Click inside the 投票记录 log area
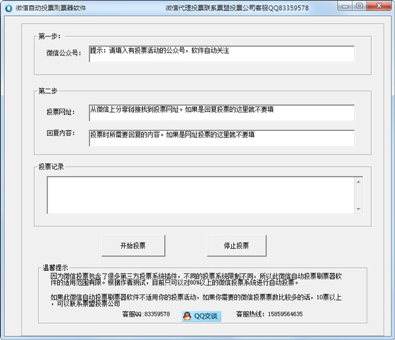The width and height of the screenshot is (395, 340). coord(201,195)
